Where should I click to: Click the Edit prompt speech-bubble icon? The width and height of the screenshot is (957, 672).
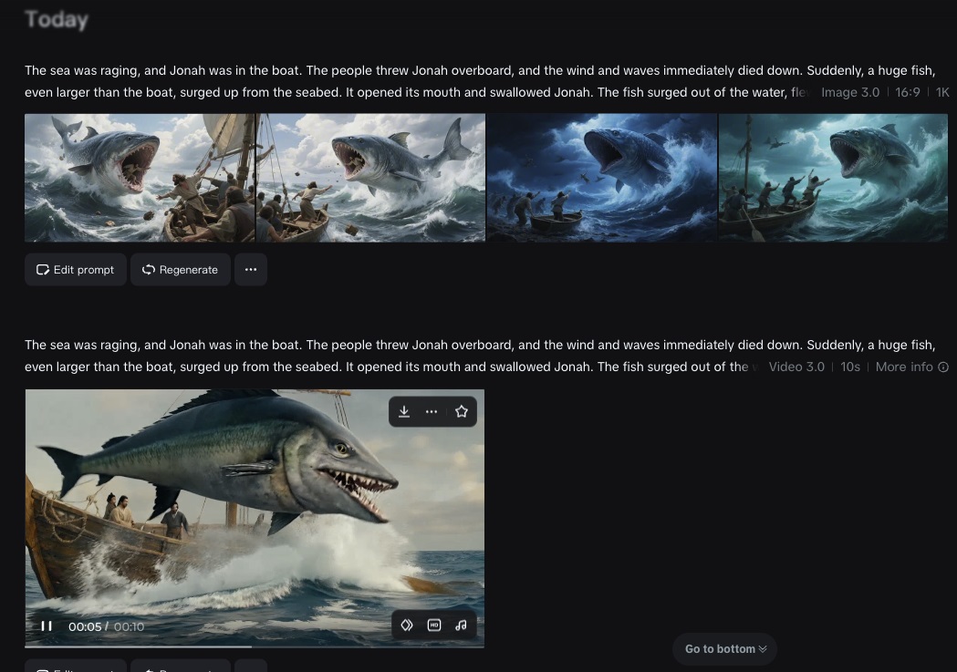pos(42,269)
